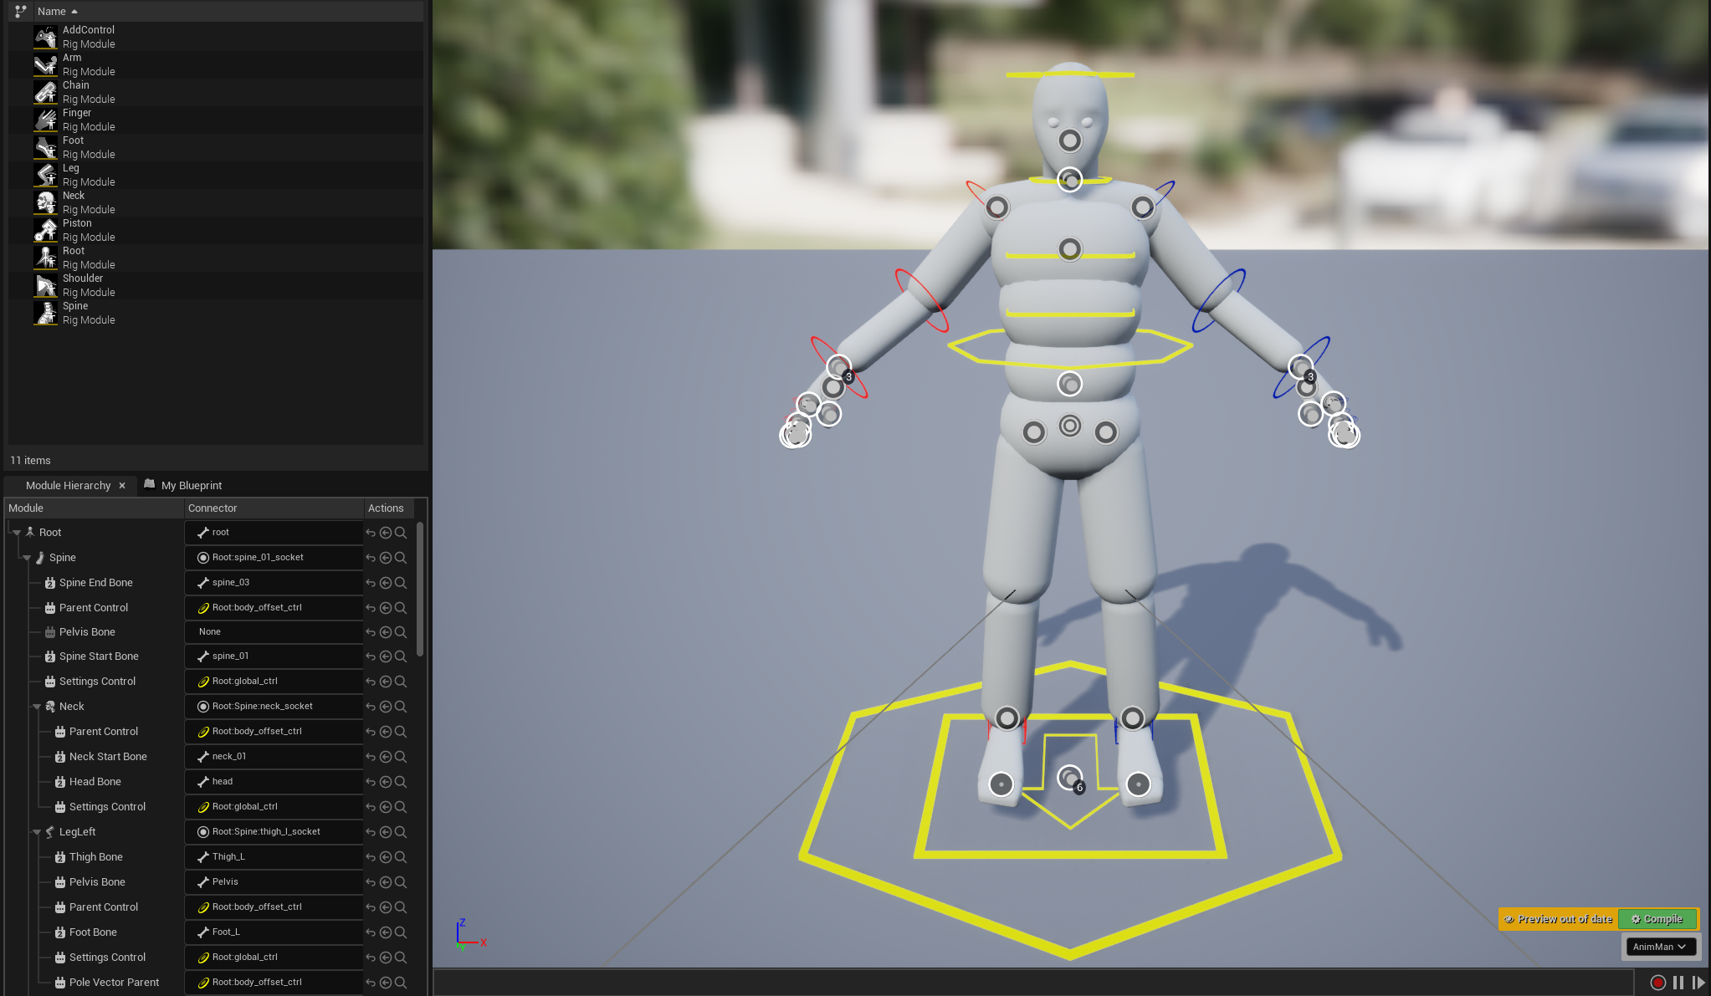1711x996 pixels.
Task: Select the Neck rig module icon
Action: 45,202
